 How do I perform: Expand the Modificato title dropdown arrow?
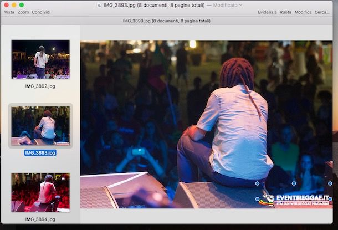241,5
